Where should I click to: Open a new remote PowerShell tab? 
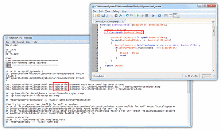point(153,16)
